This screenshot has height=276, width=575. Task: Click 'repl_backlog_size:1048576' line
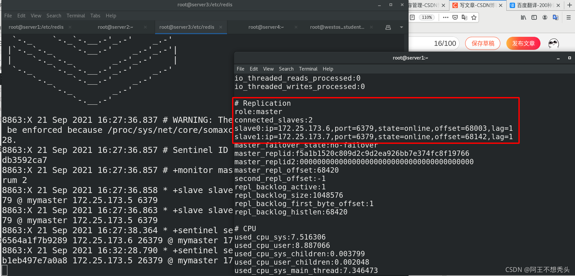coord(289,195)
